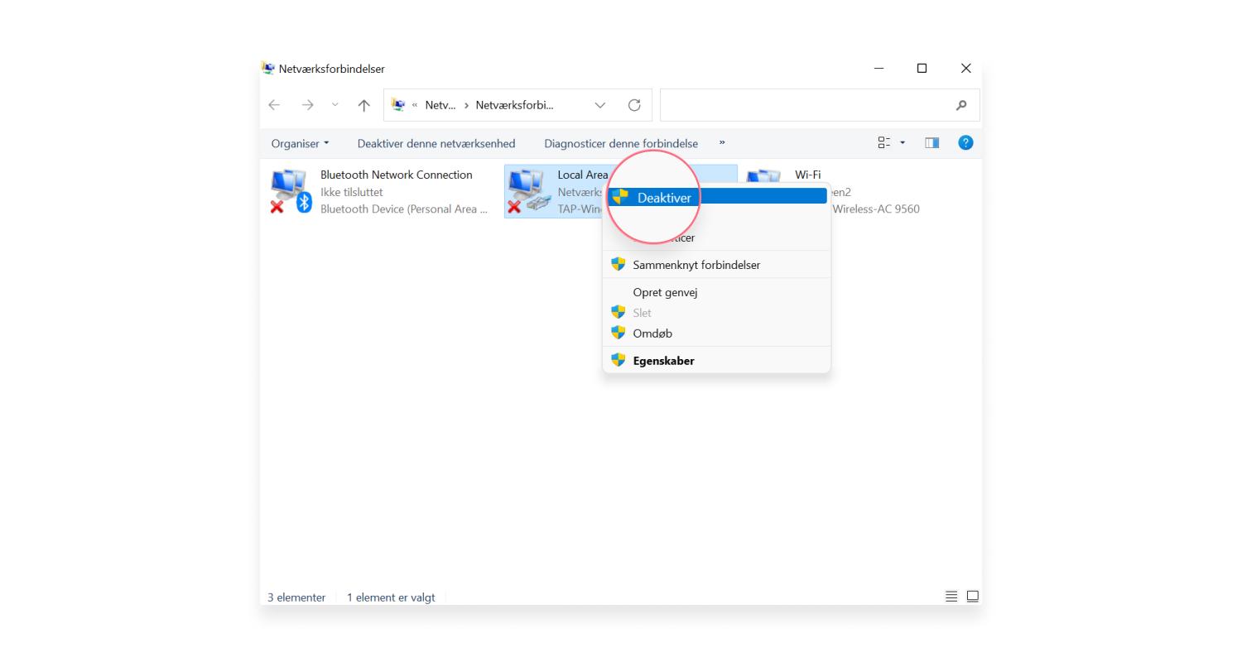Click the Netværksforbindelser title bar icon

click(x=267, y=68)
